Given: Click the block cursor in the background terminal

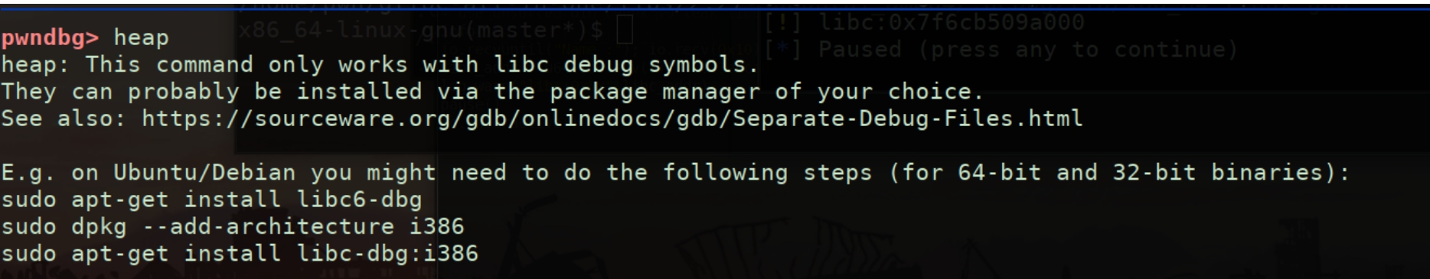Looking at the screenshot, I should point(625,31).
